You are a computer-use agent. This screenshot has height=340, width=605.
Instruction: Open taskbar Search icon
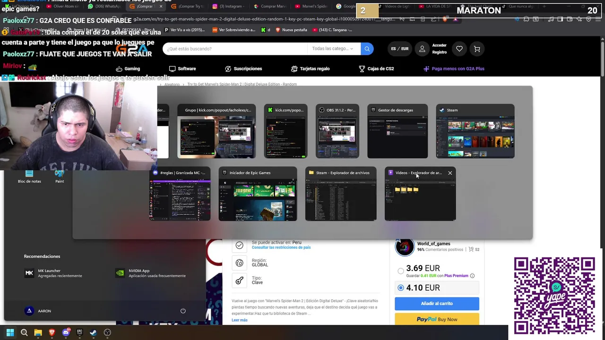click(x=24, y=332)
